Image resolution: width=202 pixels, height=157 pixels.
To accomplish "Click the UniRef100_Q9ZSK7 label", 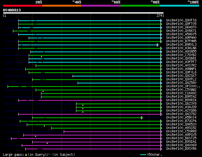I will coord(181,76).
